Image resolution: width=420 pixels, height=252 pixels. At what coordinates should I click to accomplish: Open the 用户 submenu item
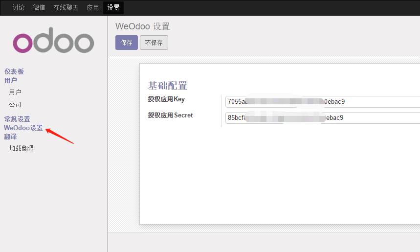click(x=15, y=92)
